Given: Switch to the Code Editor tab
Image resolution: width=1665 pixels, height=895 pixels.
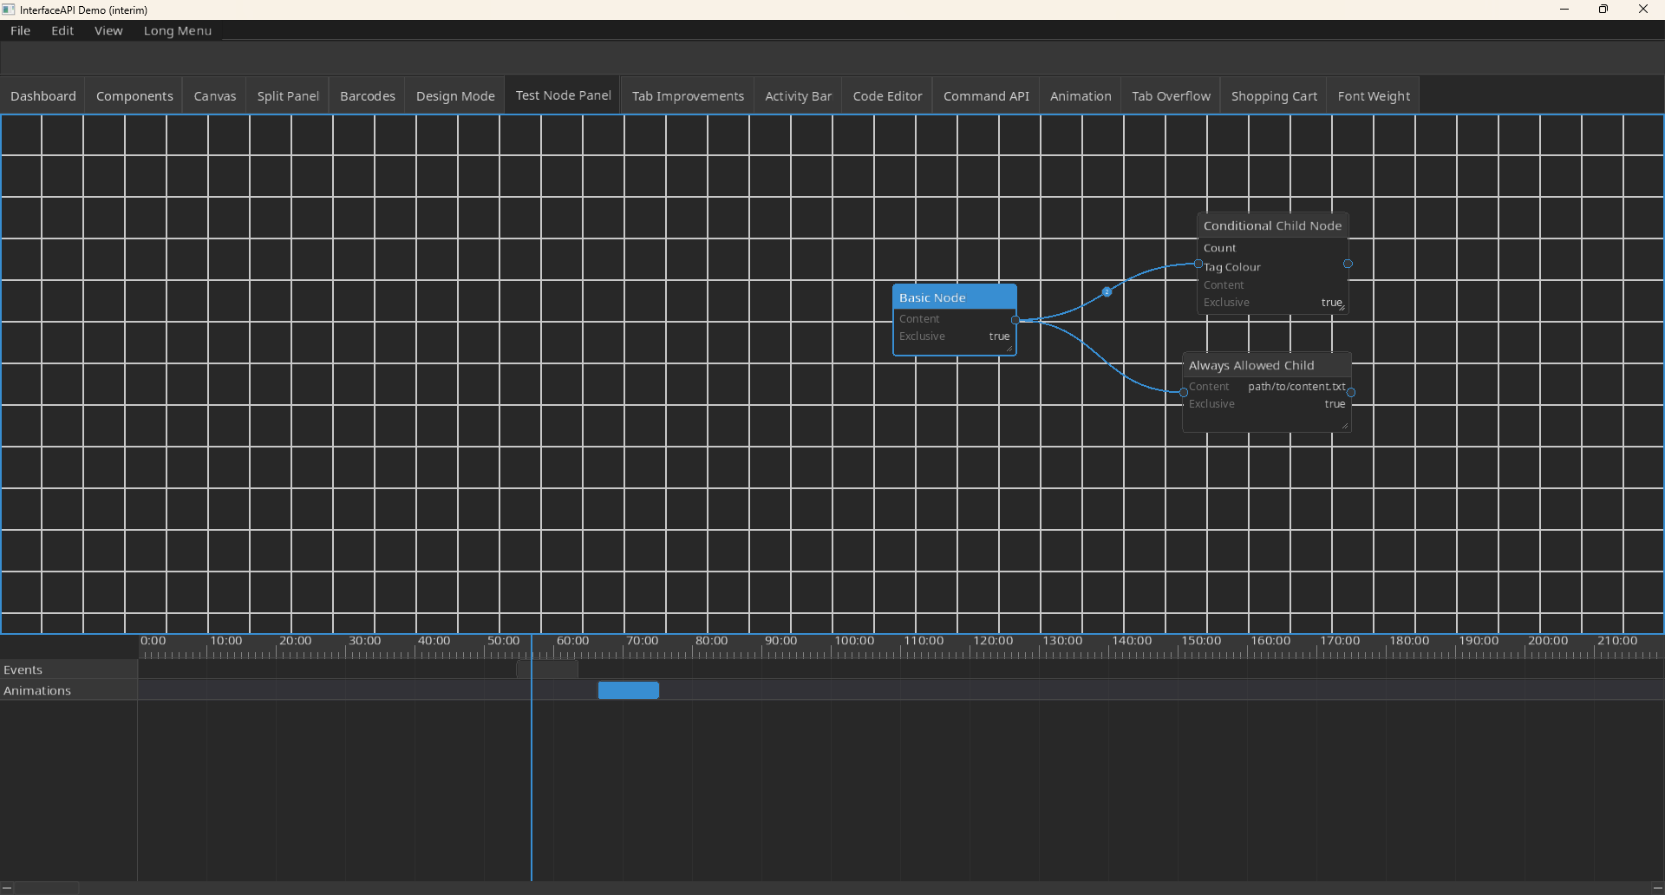Looking at the screenshot, I should 887,96.
